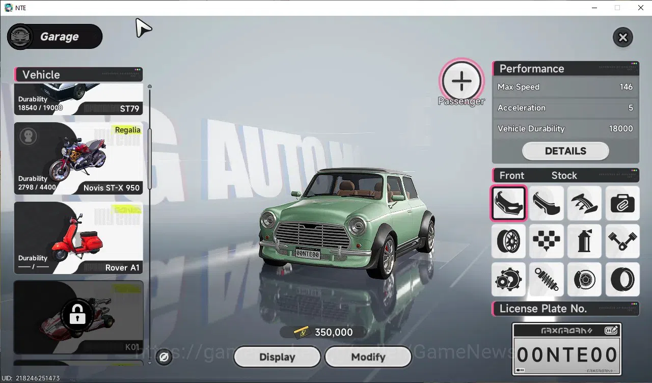Minimize the NTE window

[594, 8]
